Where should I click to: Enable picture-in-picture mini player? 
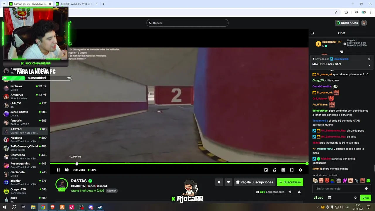pos(266,170)
